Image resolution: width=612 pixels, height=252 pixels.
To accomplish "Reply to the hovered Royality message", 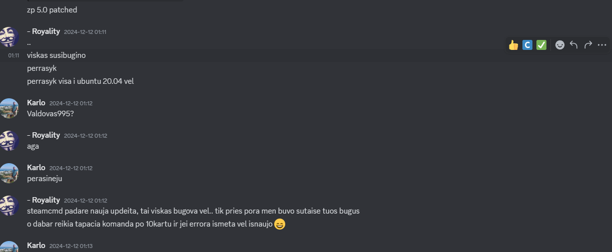I will [x=574, y=45].
